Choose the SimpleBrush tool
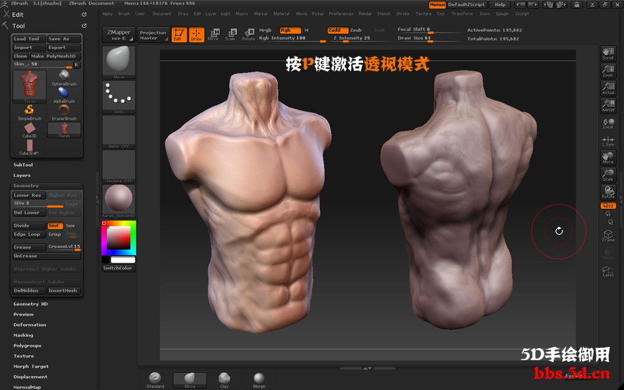624x390 pixels. [29, 113]
